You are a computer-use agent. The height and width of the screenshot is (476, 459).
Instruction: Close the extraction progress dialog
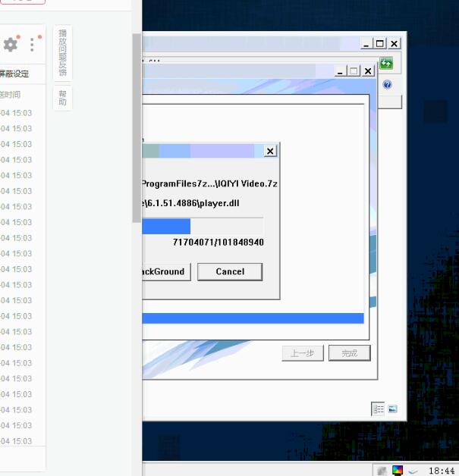pyautogui.click(x=270, y=151)
